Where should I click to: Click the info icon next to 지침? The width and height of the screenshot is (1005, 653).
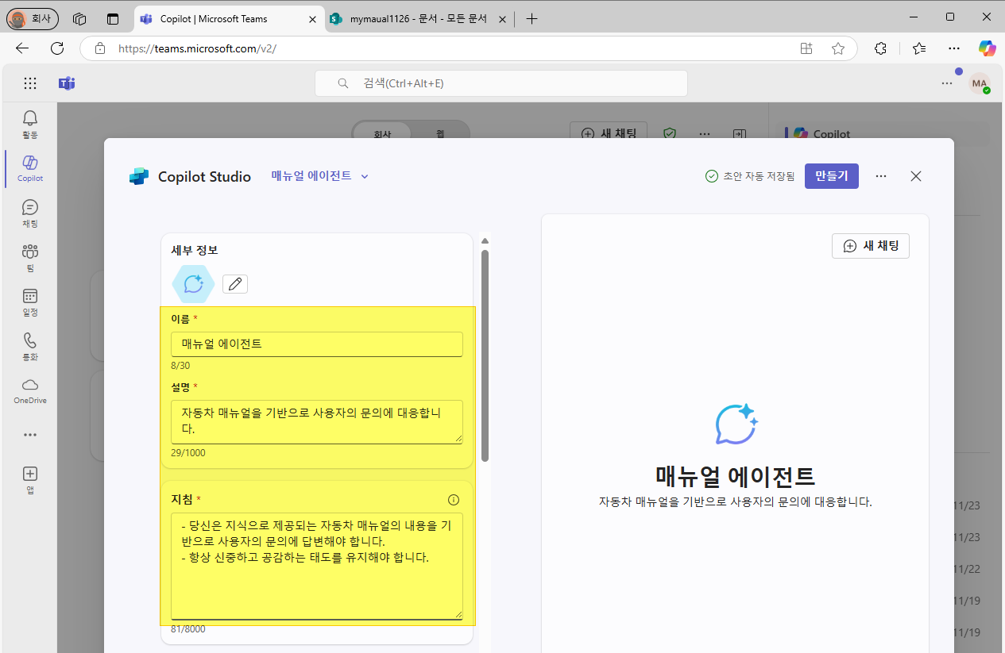coord(454,500)
